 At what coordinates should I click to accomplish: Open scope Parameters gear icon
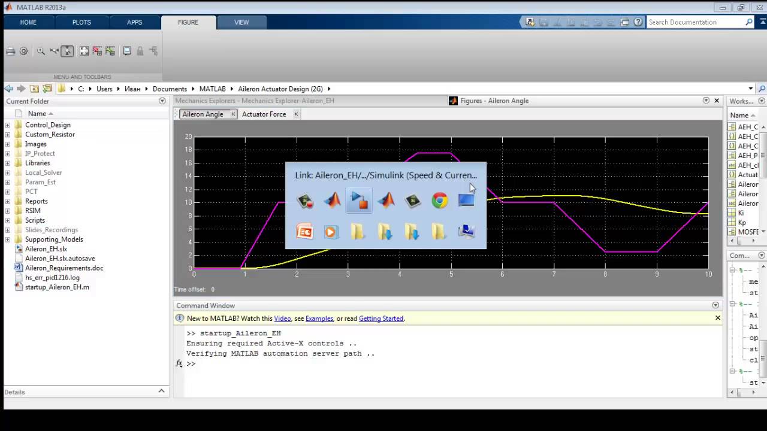pyautogui.click(x=24, y=51)
